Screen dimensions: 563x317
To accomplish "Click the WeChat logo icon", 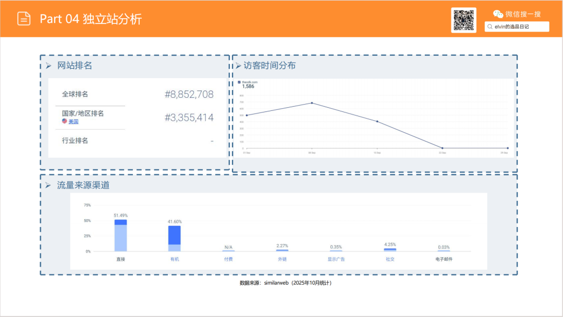I will [x=498, y=14].
